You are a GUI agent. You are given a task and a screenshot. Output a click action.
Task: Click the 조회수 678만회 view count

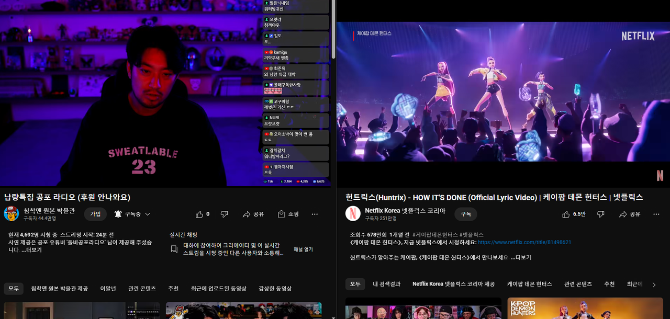368,234
